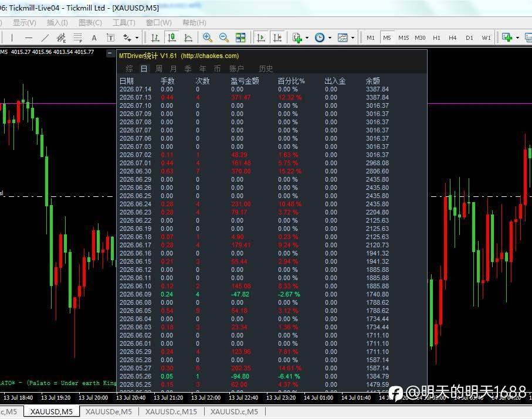Select the horizontal line drawing tool

tap(29, 38)
